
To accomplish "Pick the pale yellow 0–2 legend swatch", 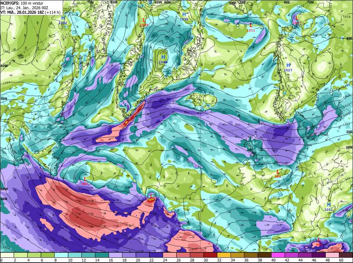I will point(7,255).
